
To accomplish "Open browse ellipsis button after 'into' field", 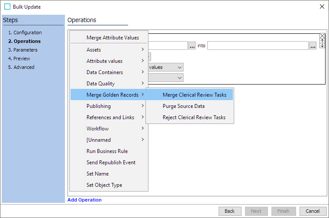I will tap(313, 46).
